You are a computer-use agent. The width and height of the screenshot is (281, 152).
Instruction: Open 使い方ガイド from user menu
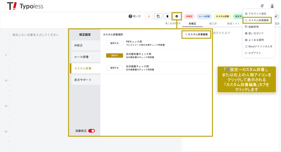pyautogui.click(x=254, y=33)
